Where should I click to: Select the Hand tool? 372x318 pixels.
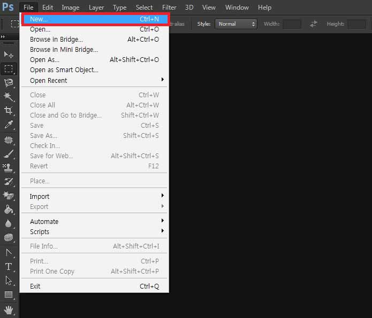[9, 310]
